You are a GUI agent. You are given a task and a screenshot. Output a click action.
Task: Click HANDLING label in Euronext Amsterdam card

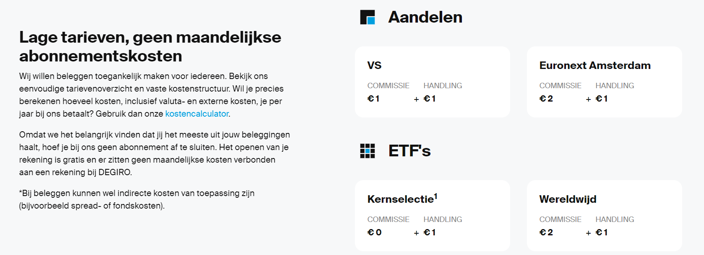point(615,86)
